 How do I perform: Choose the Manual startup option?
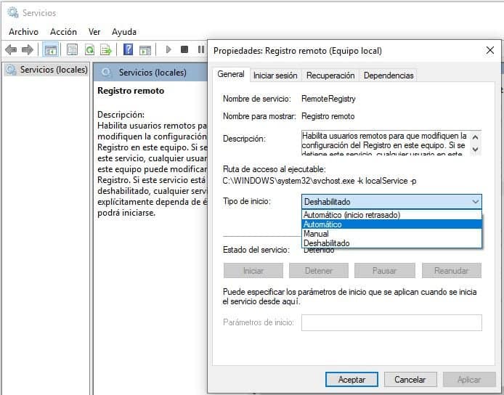tap(391, 234)
